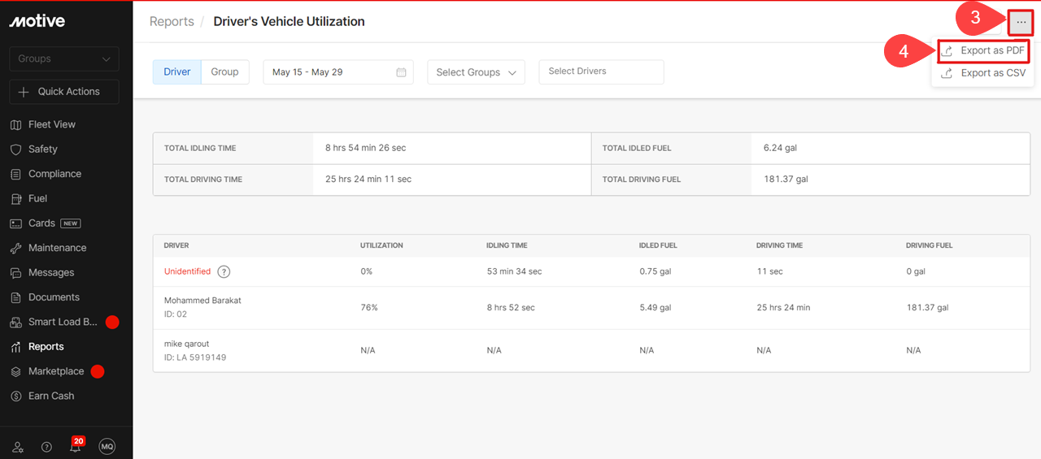Viewport: 1041px width, 459px height.
Task: Click the Unidentified driver info icon
Action: pyautogui.click(x=224, y=272)
